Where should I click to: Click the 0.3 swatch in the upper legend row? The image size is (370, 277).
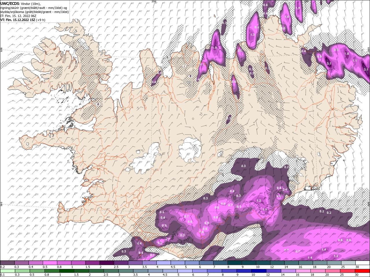pos(21,263)
